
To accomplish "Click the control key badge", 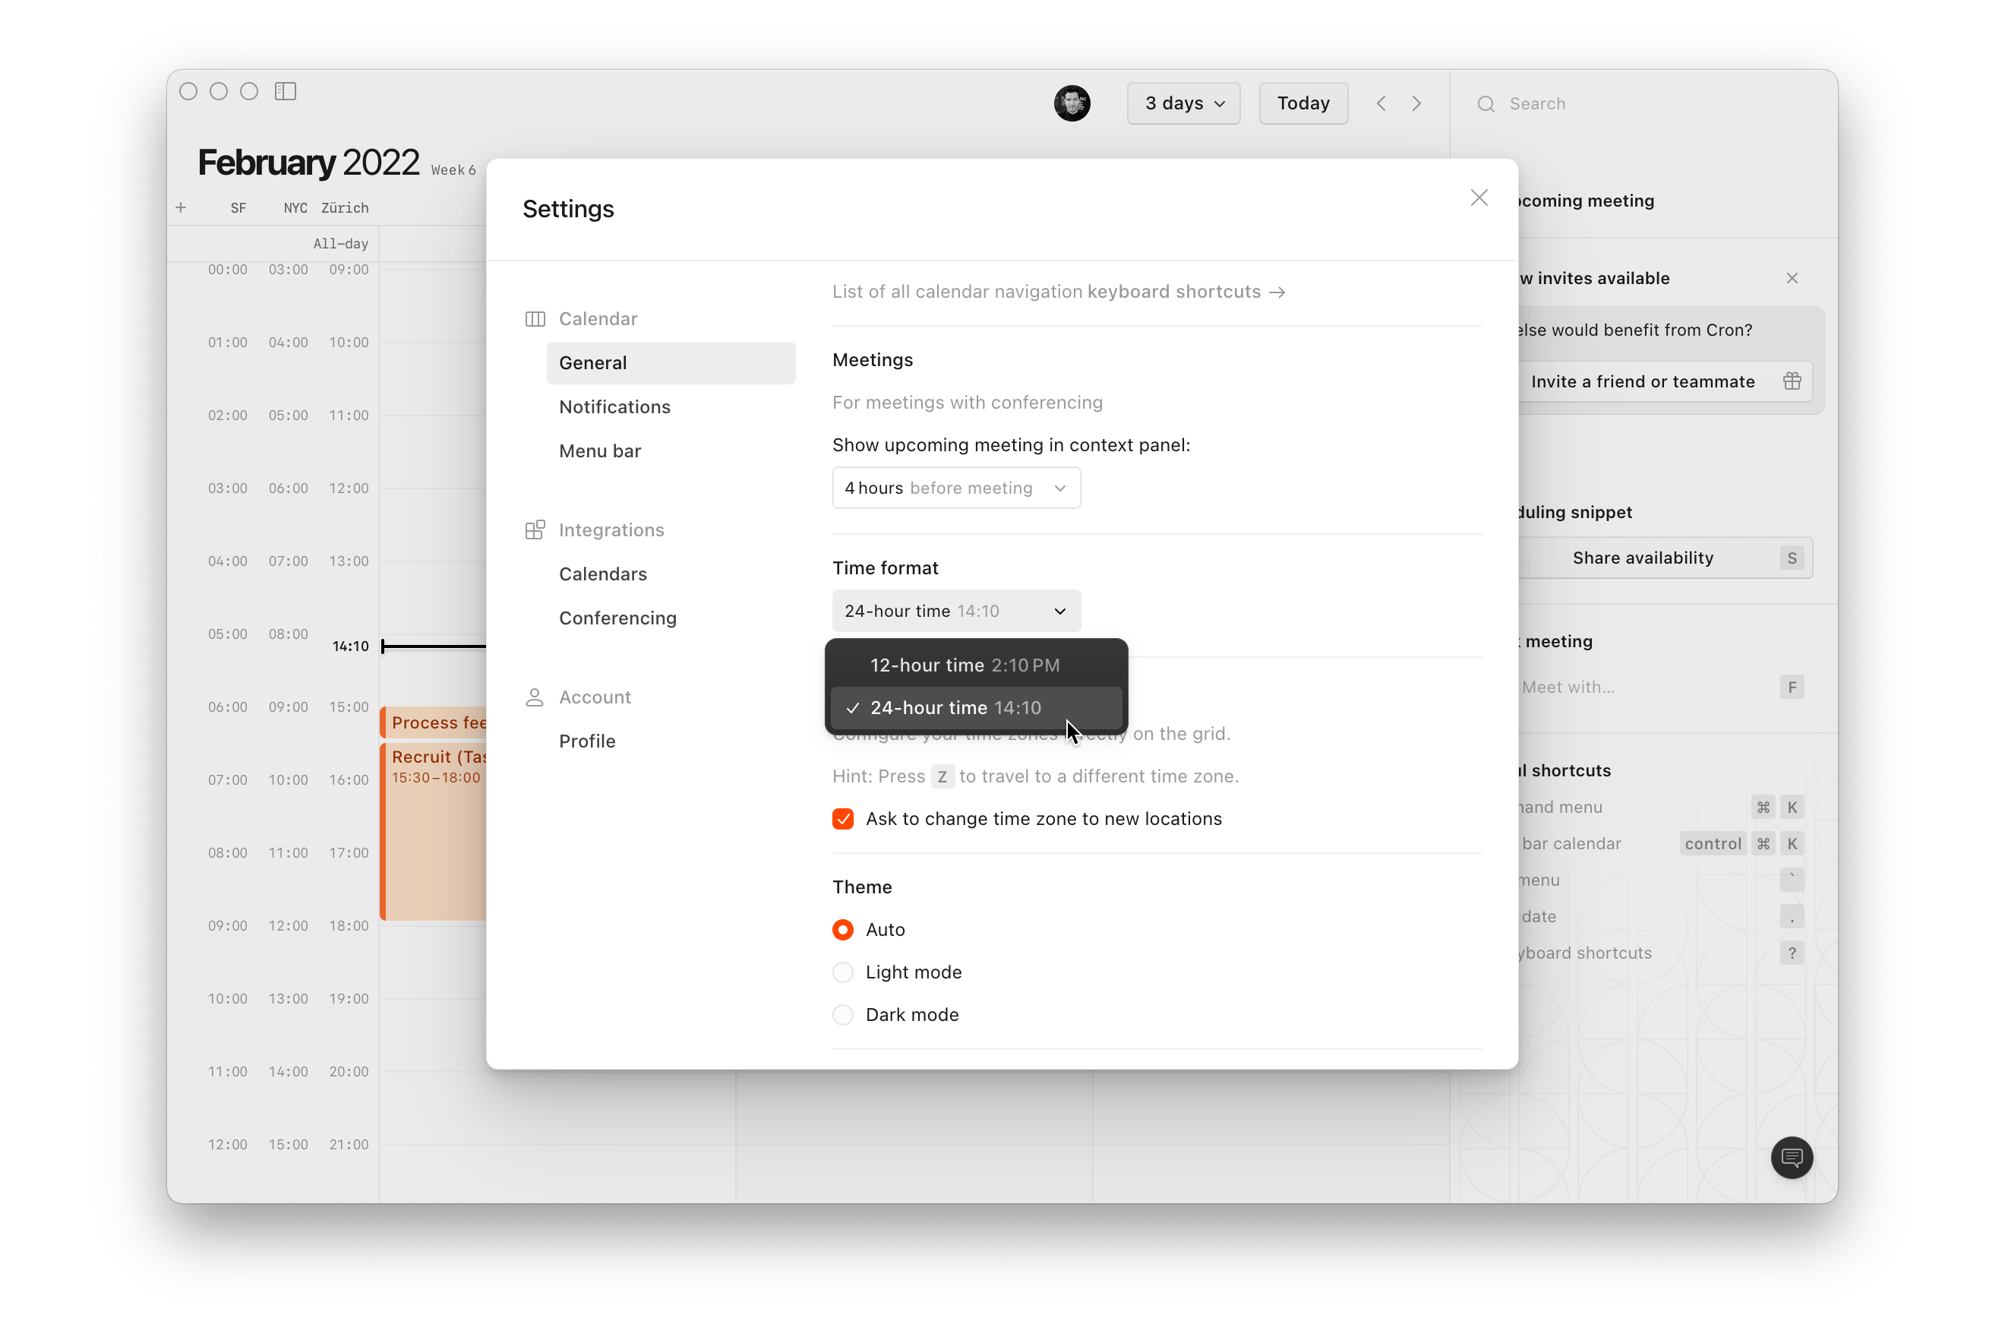I will point(1713,843).
